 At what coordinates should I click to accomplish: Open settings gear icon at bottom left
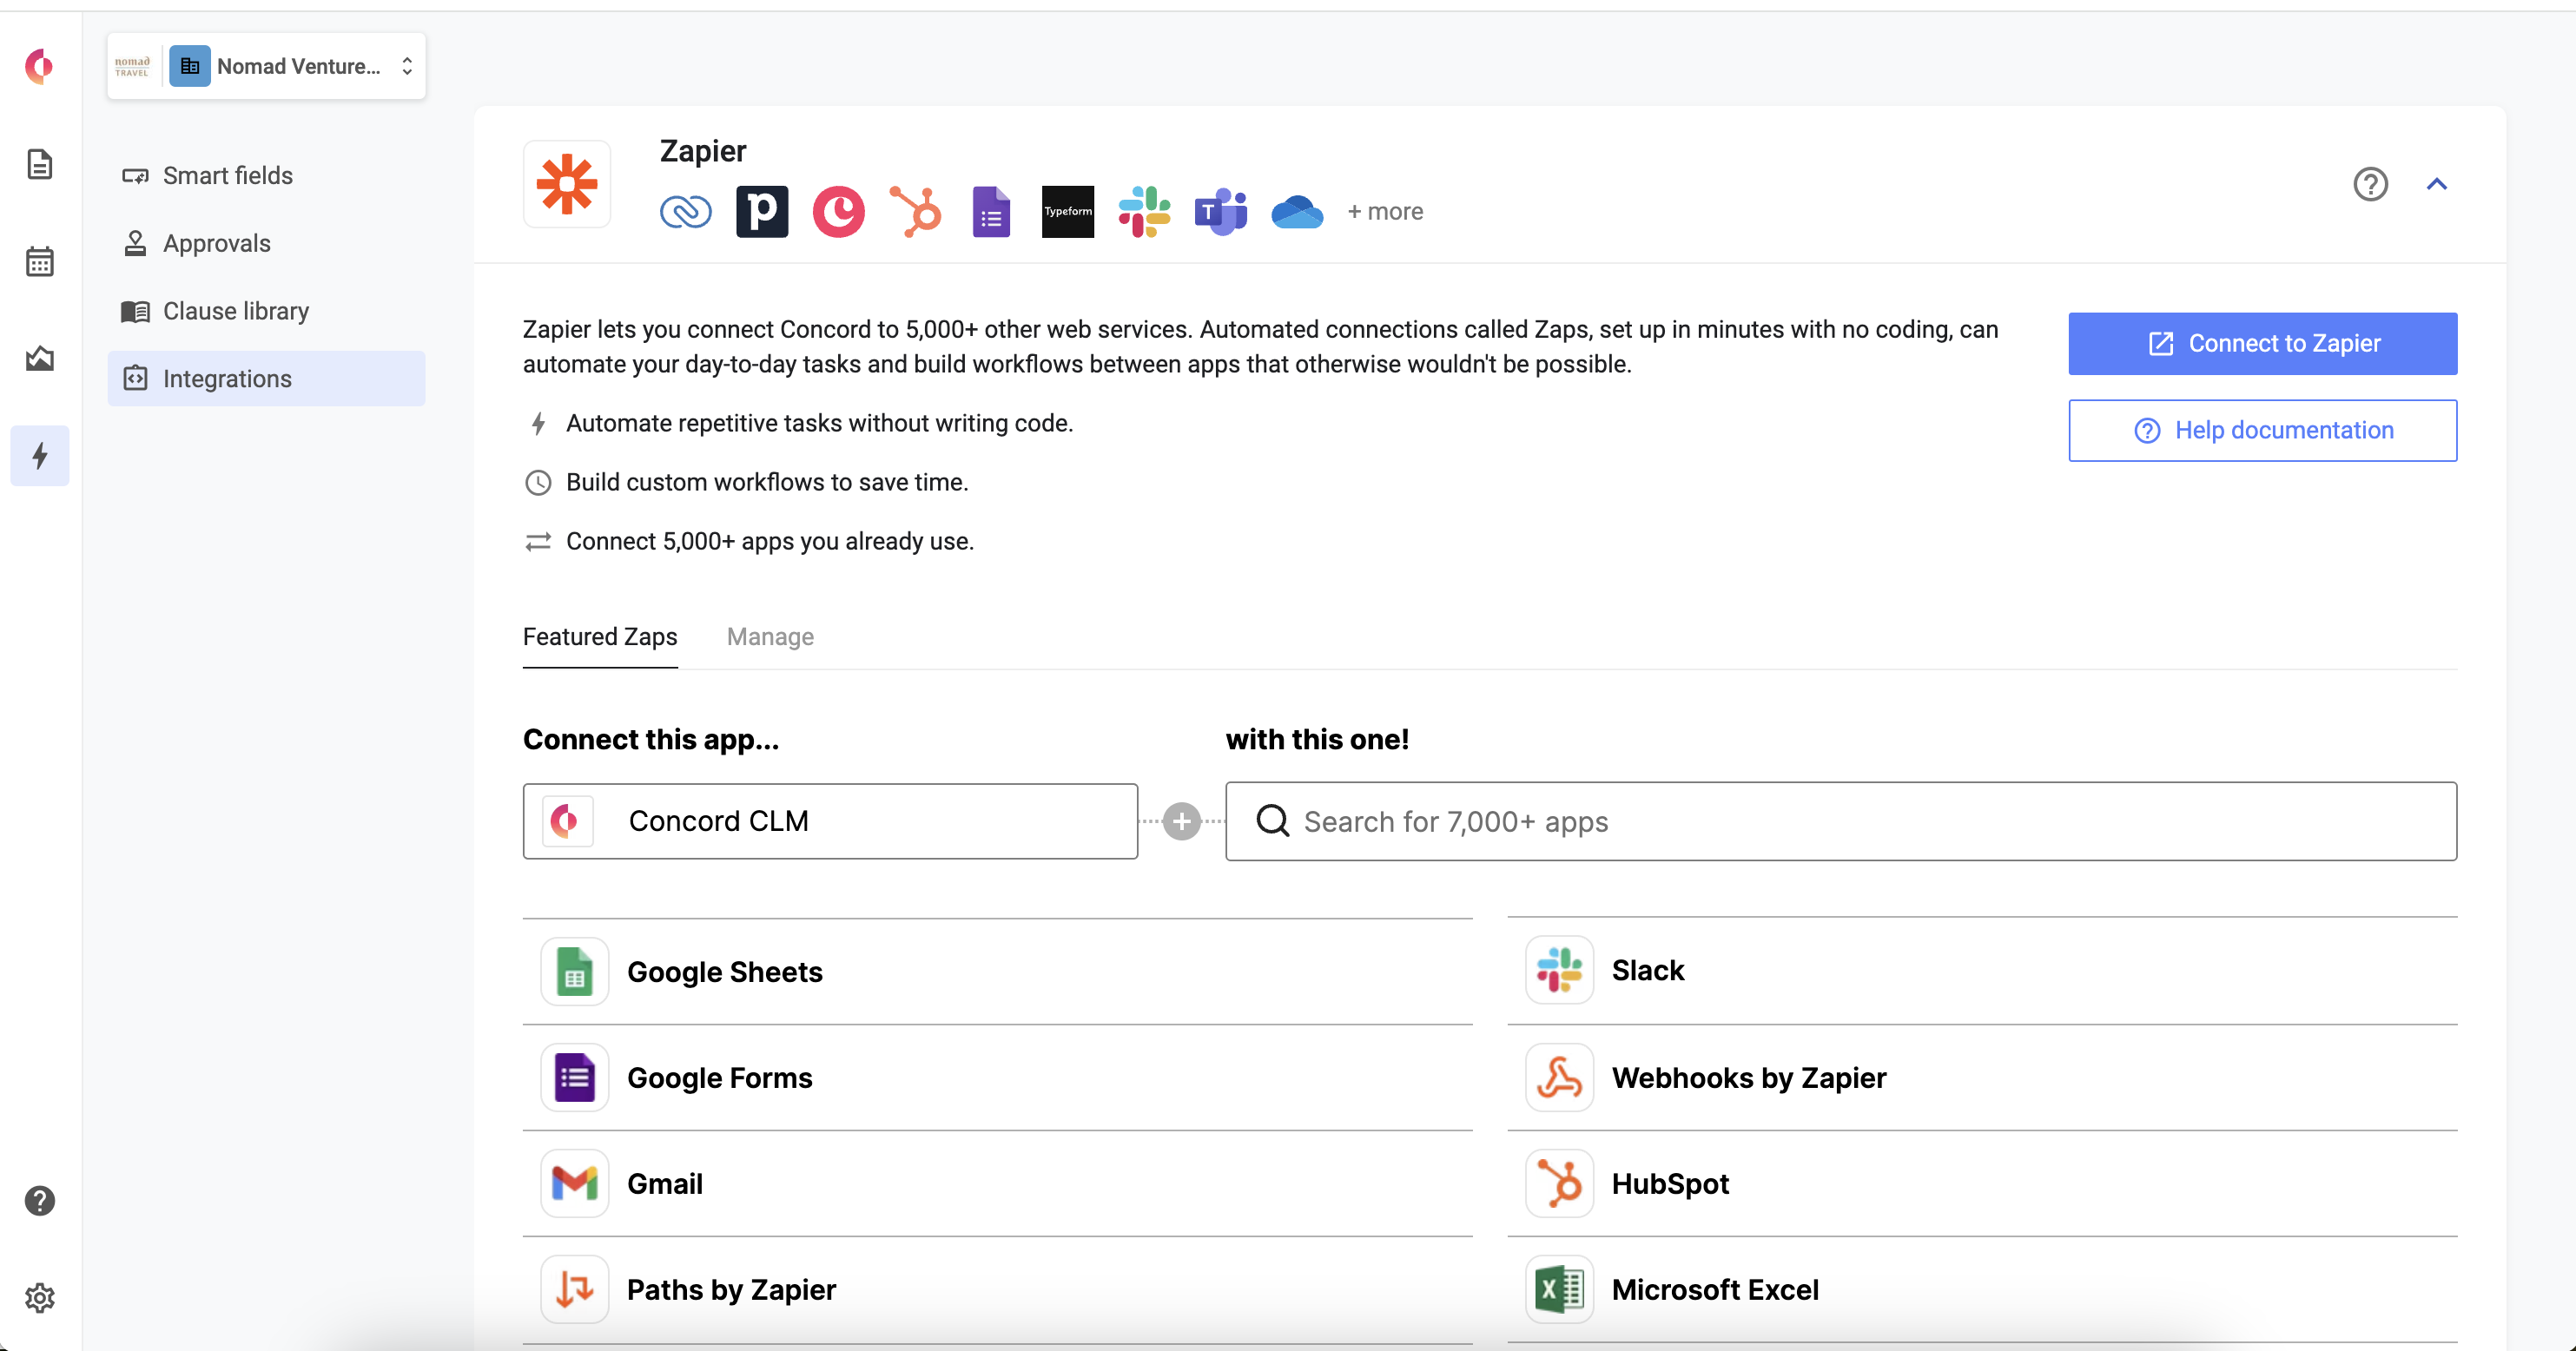[x=39, y=1298]
